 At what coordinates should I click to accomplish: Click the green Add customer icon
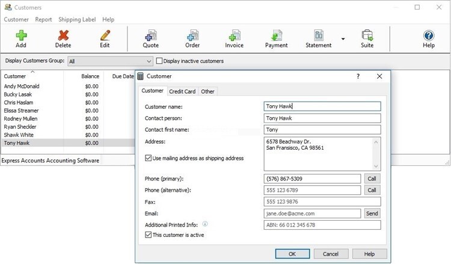coord(21,35)
